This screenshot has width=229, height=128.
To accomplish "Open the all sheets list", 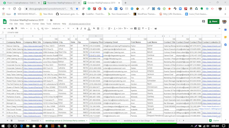I will pos(11,121).
